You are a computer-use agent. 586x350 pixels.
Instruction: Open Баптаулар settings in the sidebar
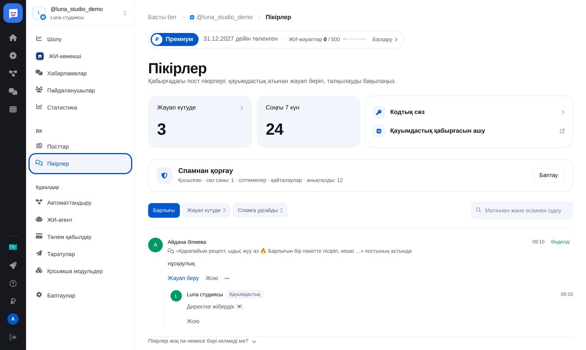tap(80, 295)
